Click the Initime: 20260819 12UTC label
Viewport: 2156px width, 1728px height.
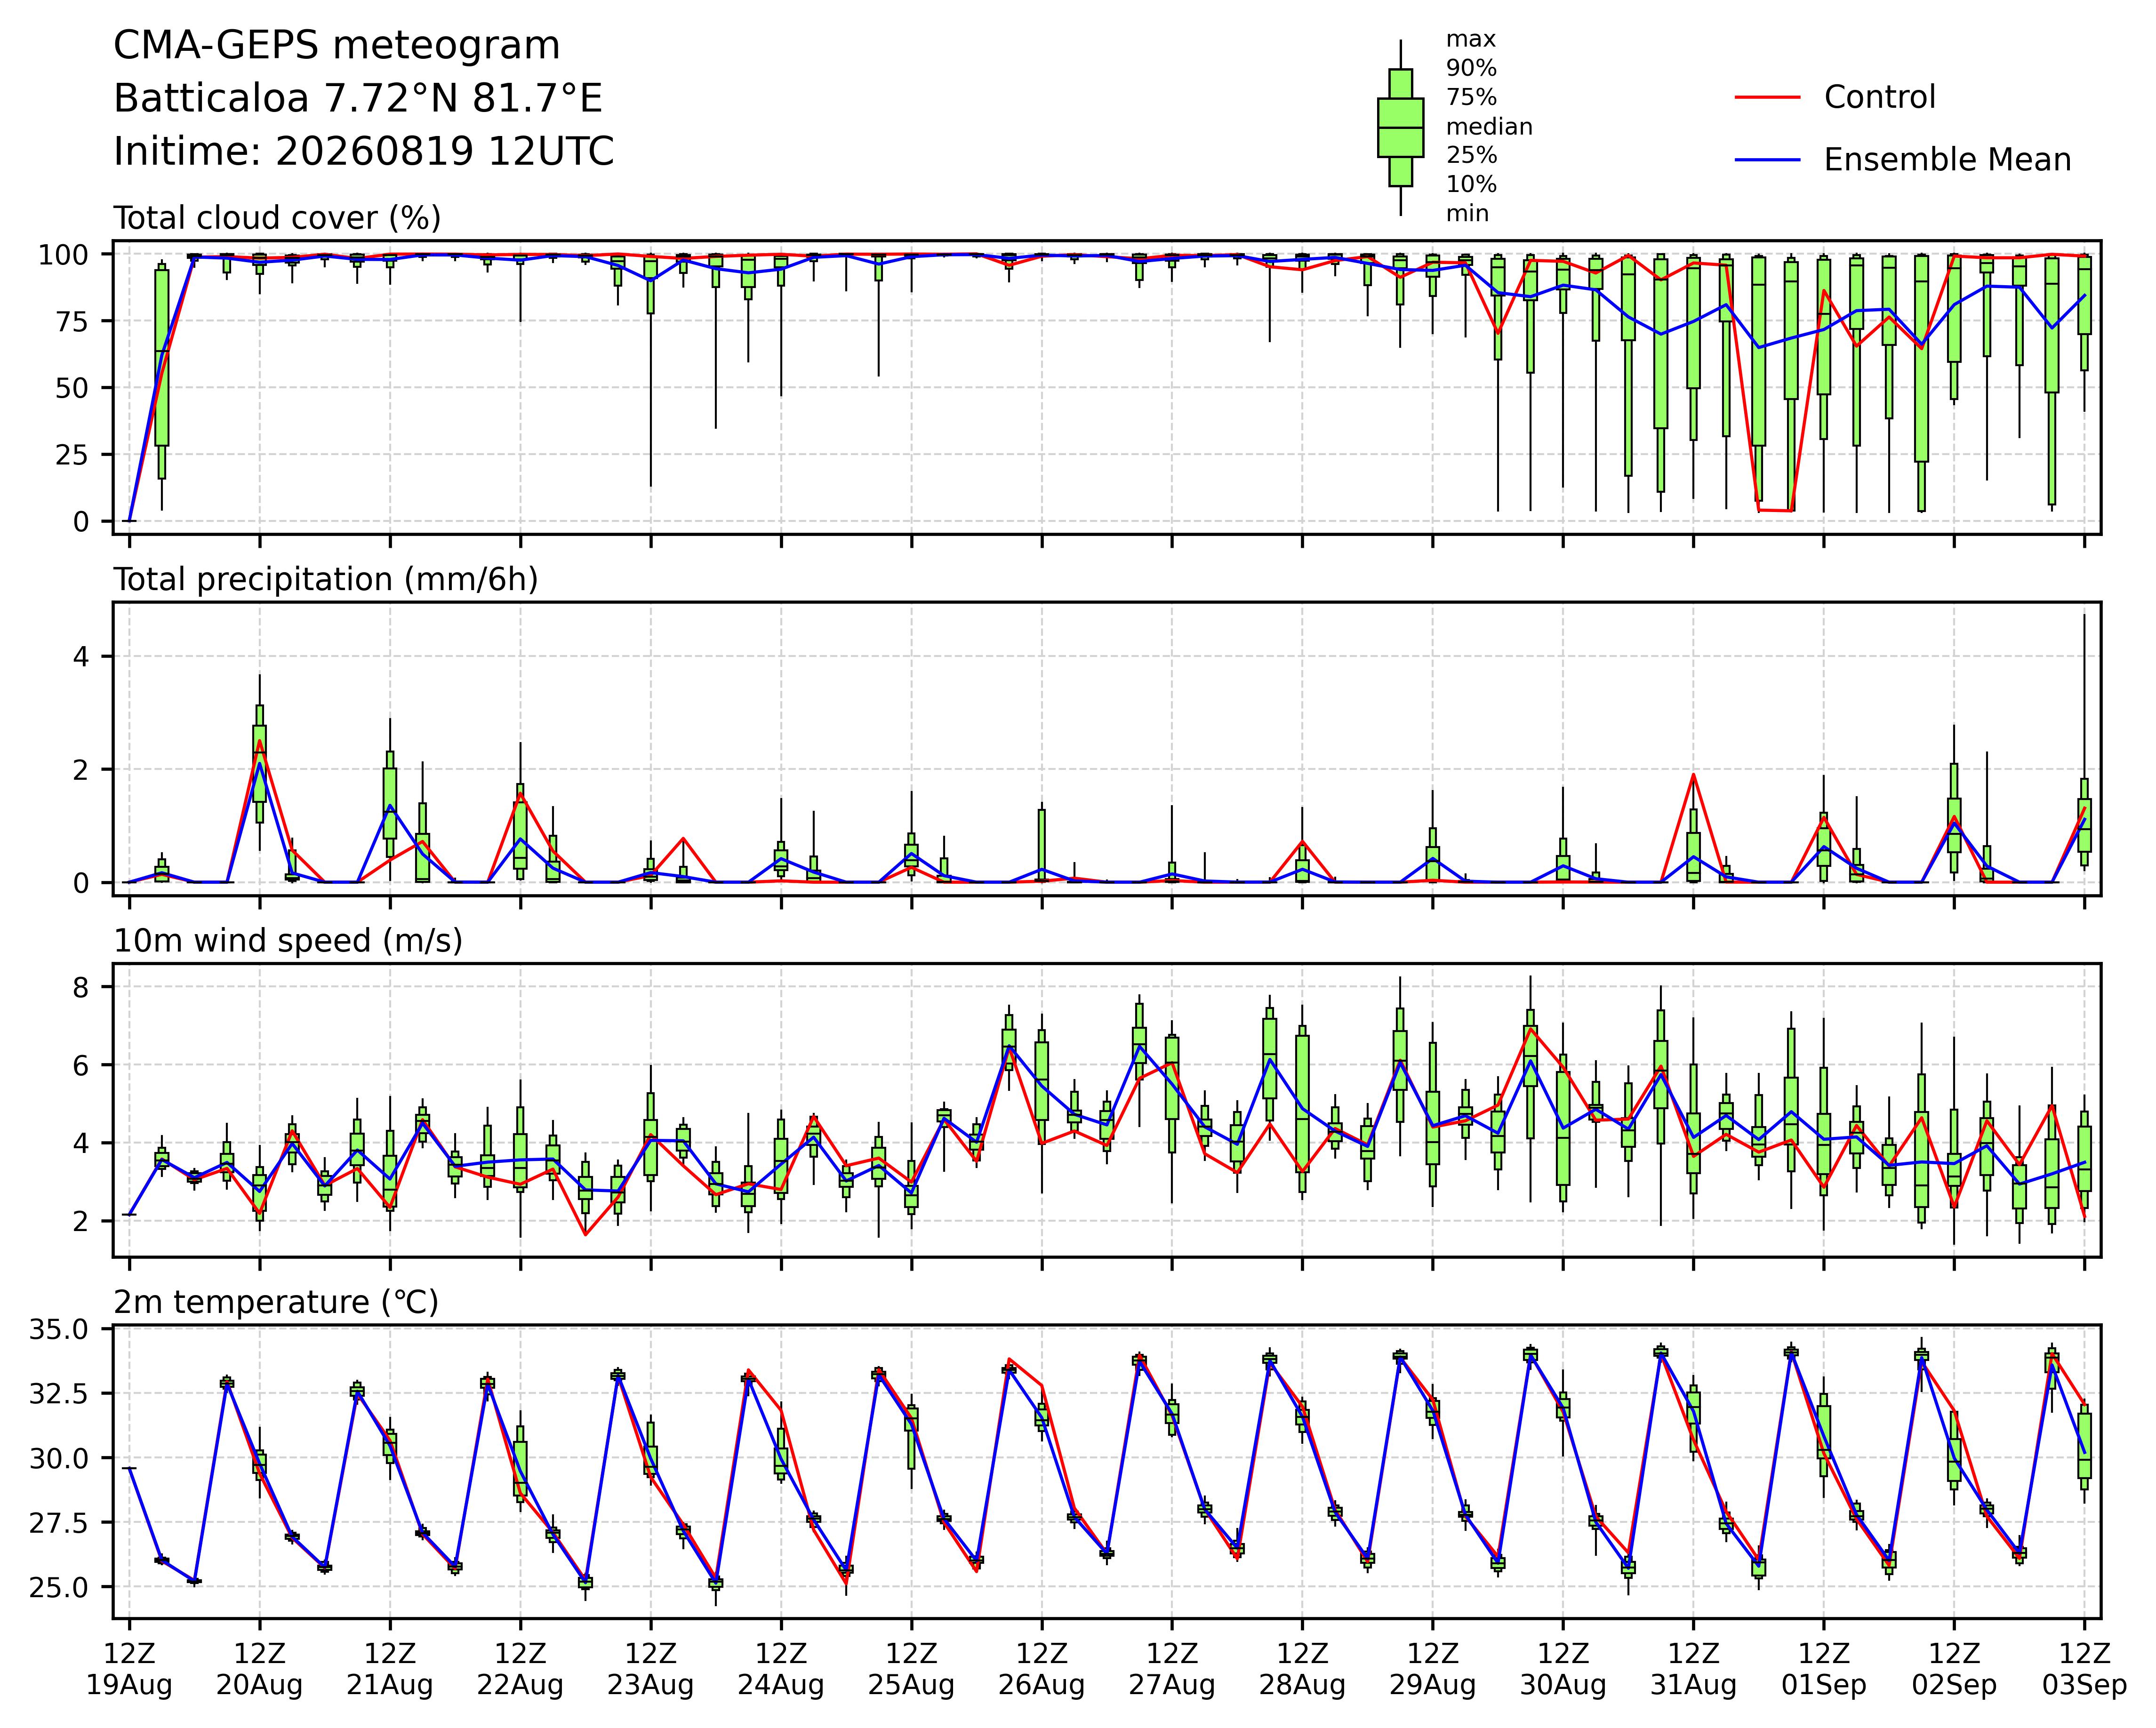click(364, 152)
